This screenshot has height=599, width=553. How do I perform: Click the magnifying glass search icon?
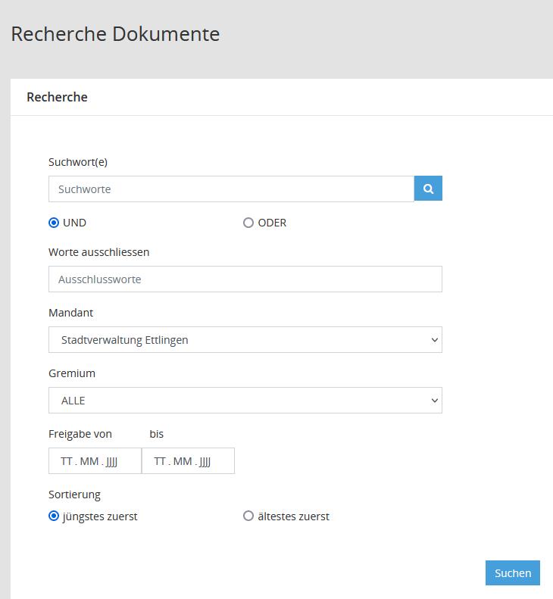point(428,189)
